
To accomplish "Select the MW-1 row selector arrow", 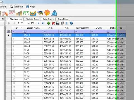I will tap(9, 35).
